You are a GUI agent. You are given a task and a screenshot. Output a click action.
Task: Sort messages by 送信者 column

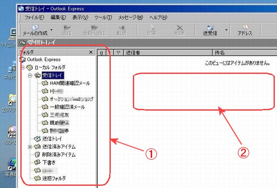pyautogui.click(x=168, y=53)
